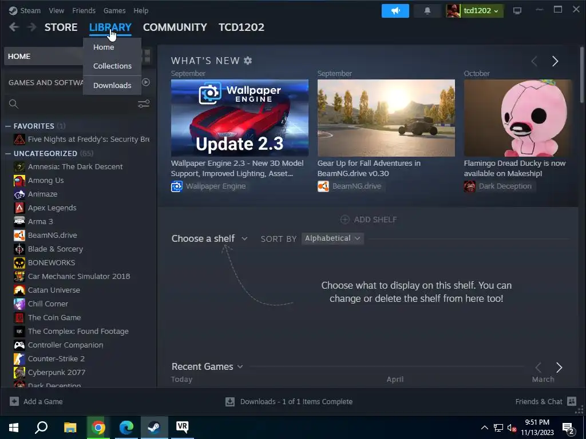Open the Games menu
Viewport: 586px width, 439px height.
point(114,11)
